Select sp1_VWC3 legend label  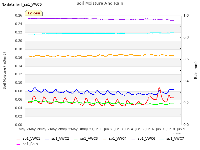point(89,139)
